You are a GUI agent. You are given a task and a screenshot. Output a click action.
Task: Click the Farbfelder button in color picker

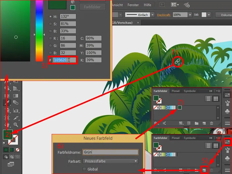click(x=93, y=7)
